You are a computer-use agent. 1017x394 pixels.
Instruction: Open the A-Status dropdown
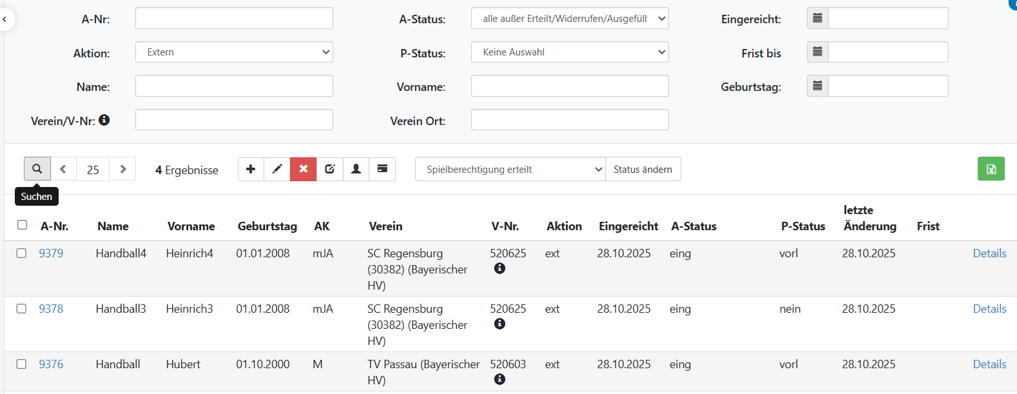point(570,19)
